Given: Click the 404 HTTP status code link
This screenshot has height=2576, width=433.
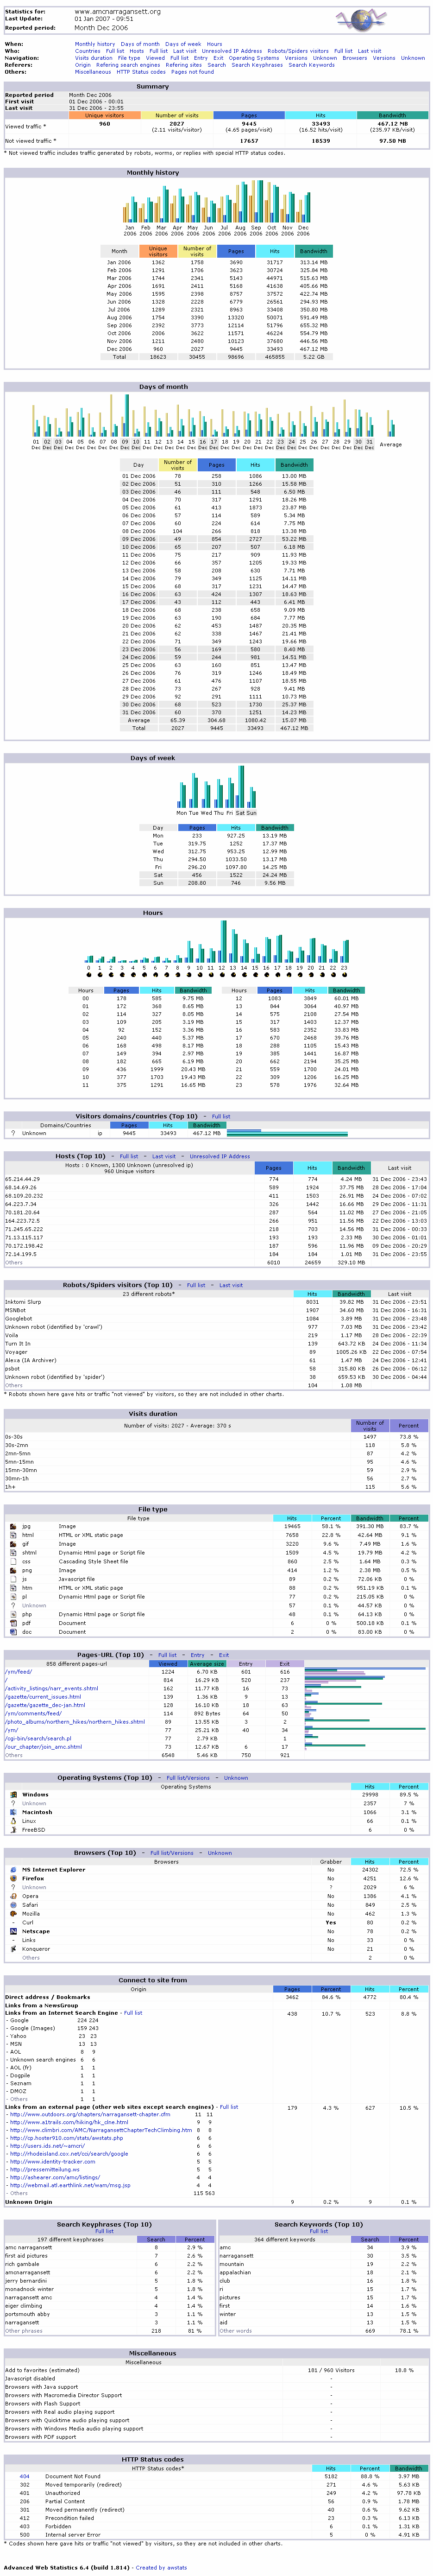Looking at the screenshot, I should pos(24,2477).
